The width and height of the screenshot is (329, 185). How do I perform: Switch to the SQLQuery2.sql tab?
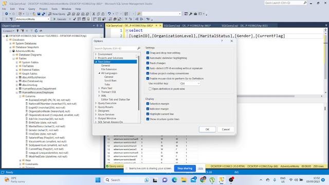245,26
